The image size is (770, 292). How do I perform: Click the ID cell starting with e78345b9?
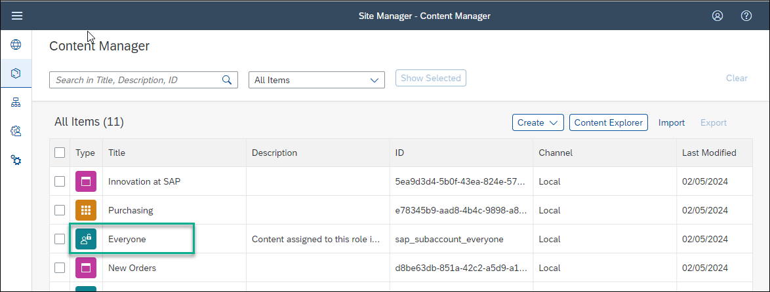461,210
